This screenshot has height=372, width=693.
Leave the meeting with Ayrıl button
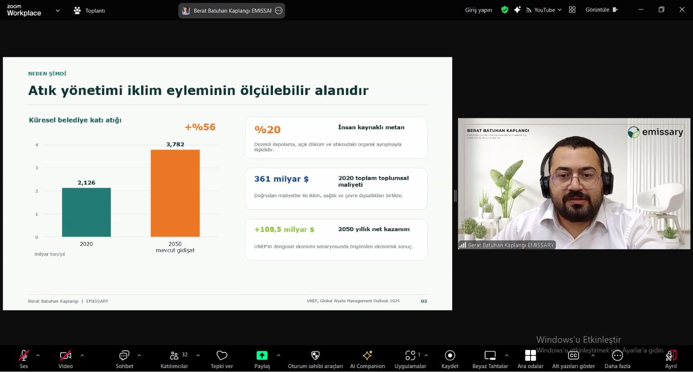671,359
